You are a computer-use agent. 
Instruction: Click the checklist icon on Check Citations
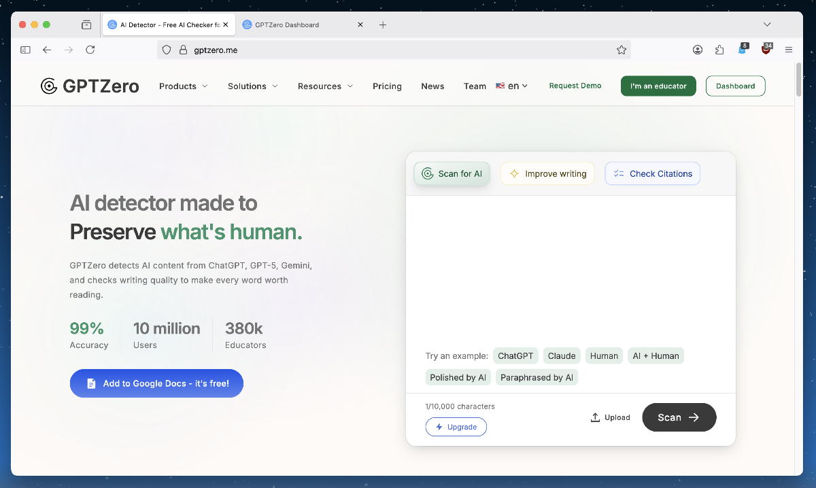[619, 173]
